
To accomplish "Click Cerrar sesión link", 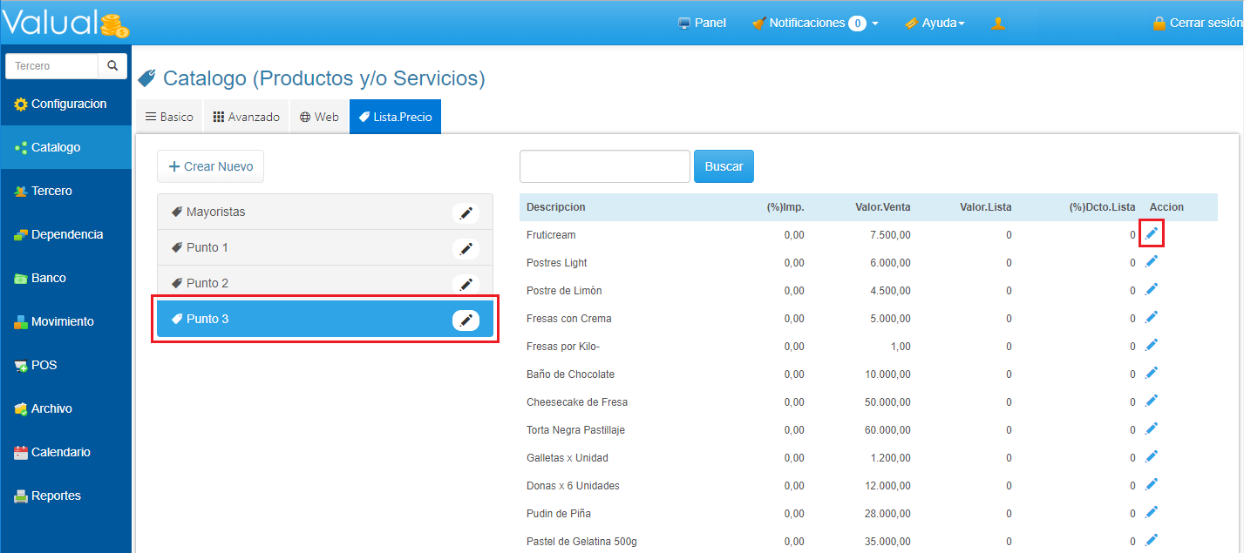I will pos(1197,24).
